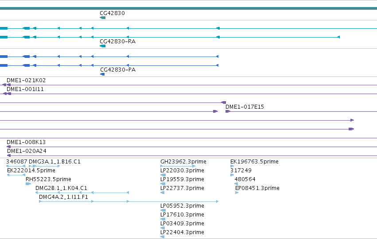Click the LP17610.3prime arrow glyph
The height and width of the screenshot is (239, 377).
pos(163,220)
